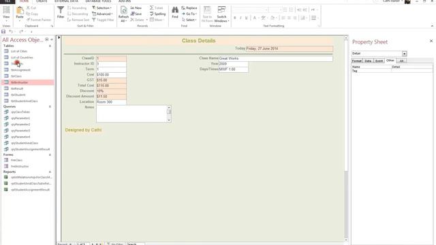Open the Selection filter dropdown
Screen dimensions: 436x245
click(102, 7)
